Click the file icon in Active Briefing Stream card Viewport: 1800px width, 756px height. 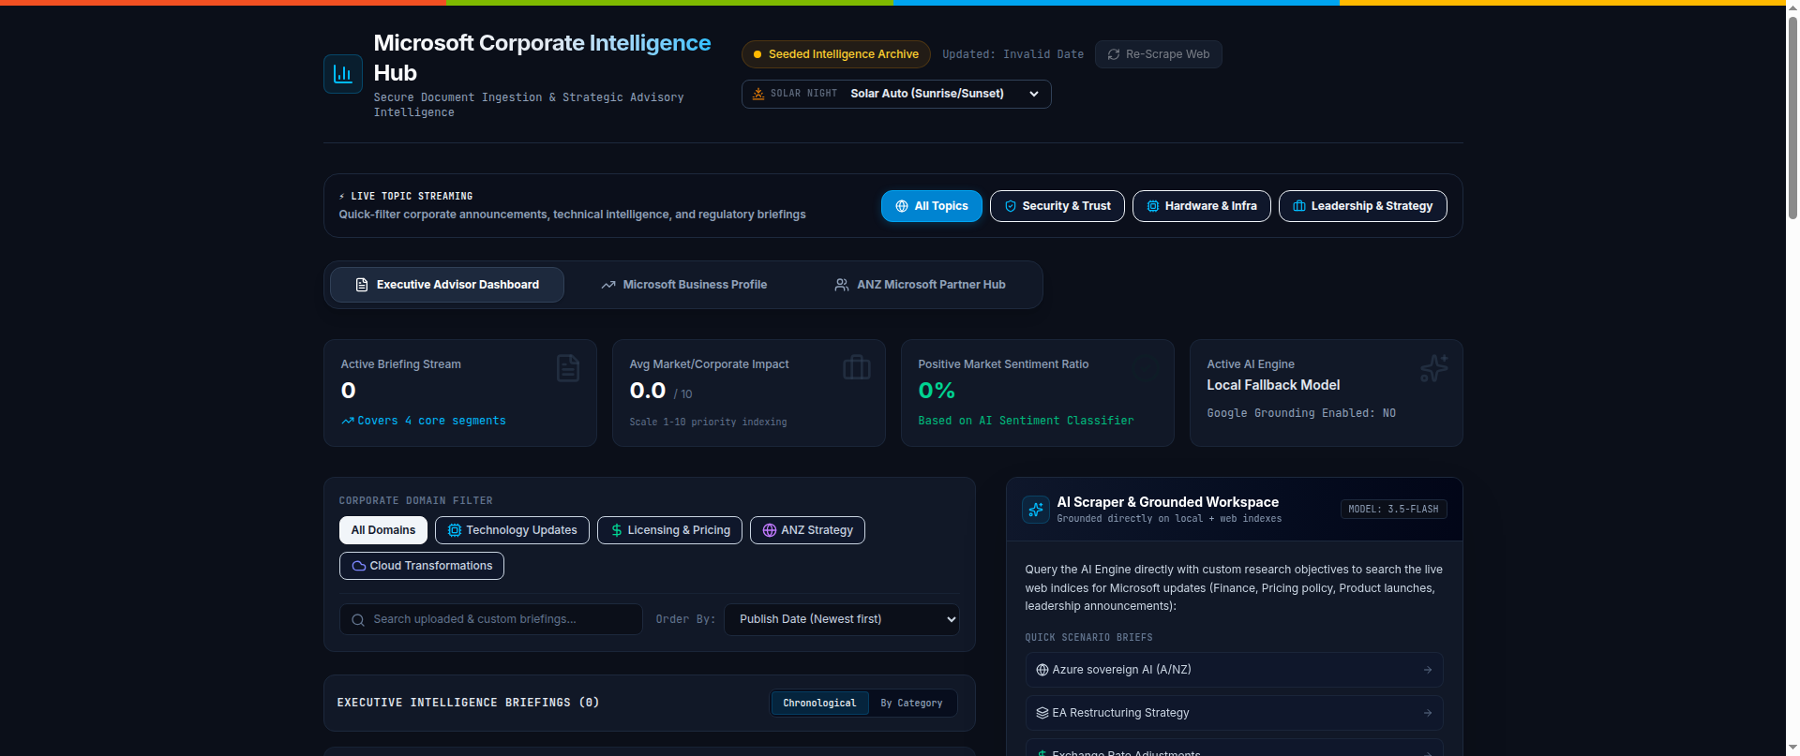point(568,368)
